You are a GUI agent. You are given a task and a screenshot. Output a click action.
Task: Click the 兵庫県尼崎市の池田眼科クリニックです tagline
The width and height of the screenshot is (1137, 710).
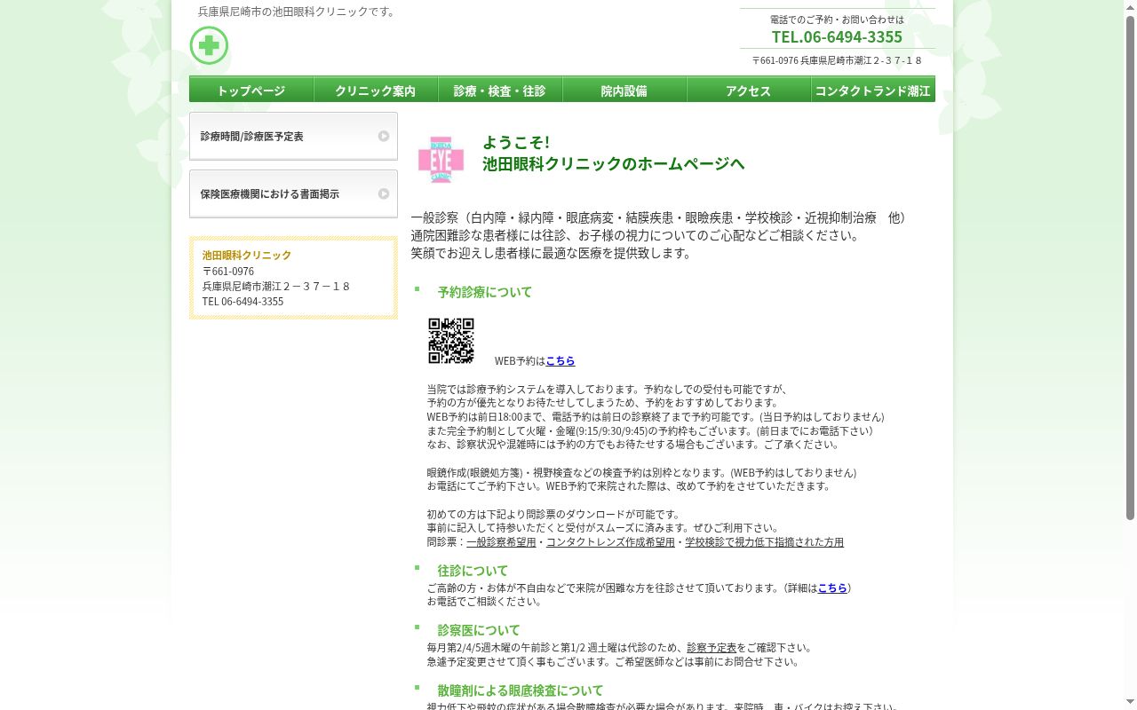(298, 12)
